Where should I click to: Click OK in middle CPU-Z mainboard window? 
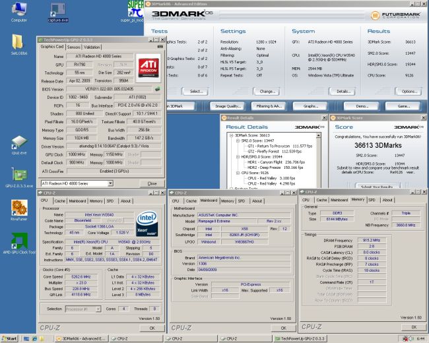283,328
